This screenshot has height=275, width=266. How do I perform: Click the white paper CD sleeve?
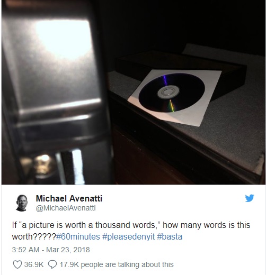pos(175,97)
